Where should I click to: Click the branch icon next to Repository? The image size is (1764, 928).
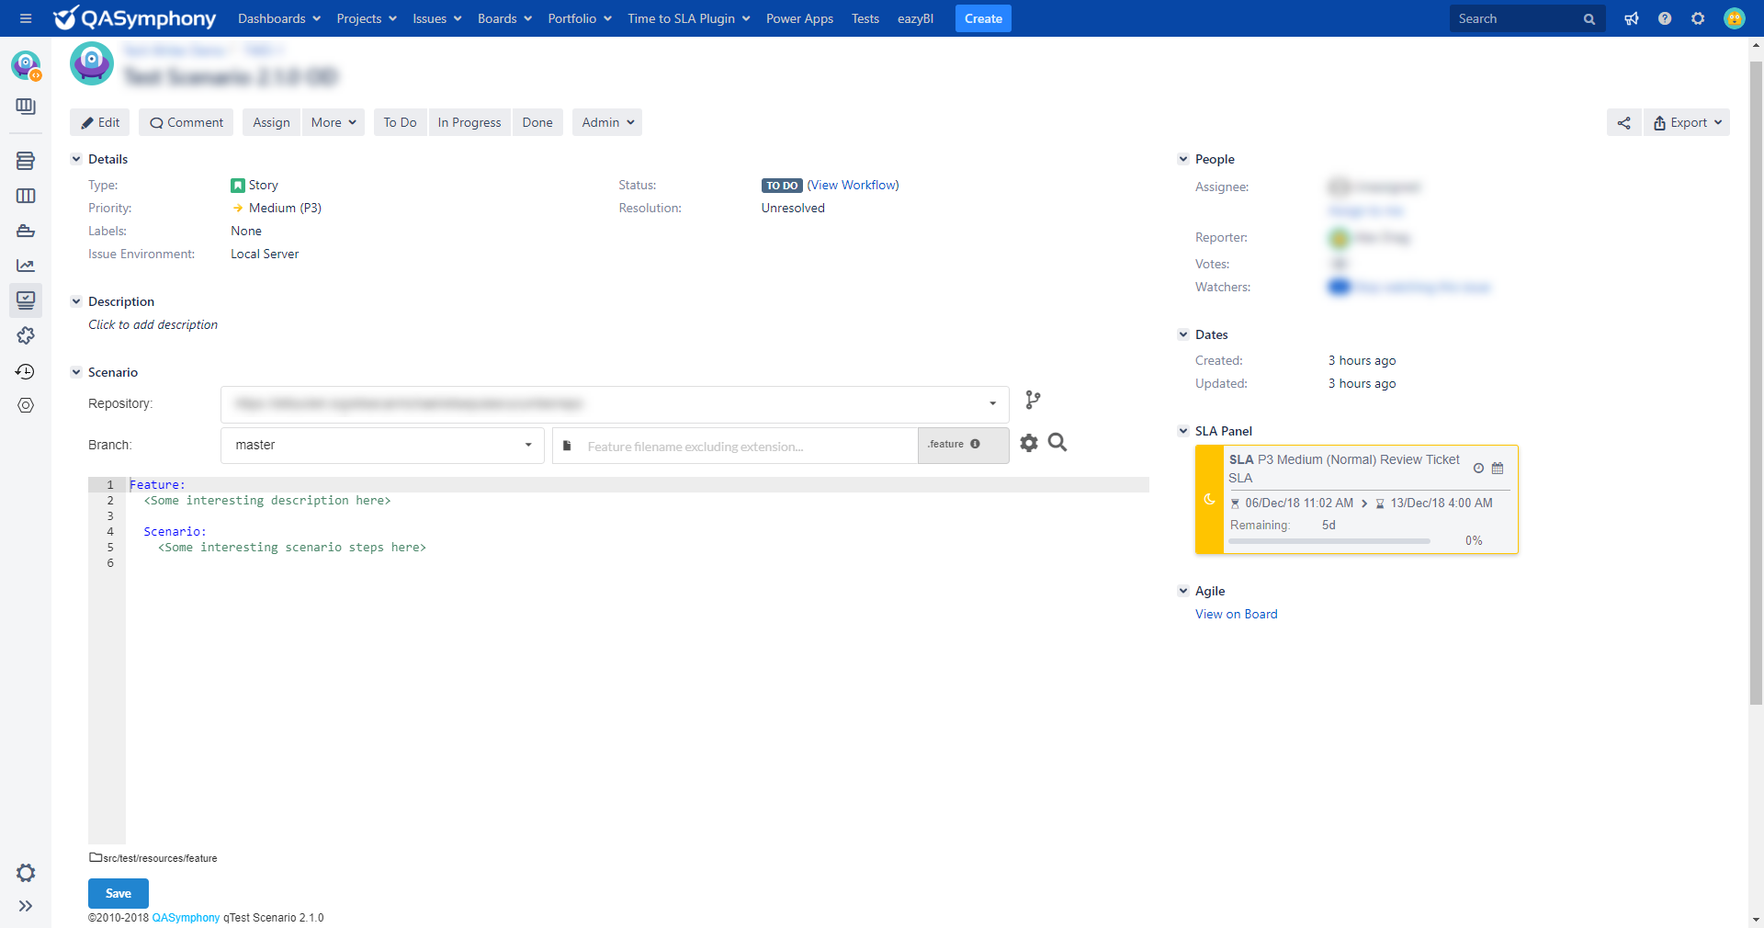(x=1033, y=400)
